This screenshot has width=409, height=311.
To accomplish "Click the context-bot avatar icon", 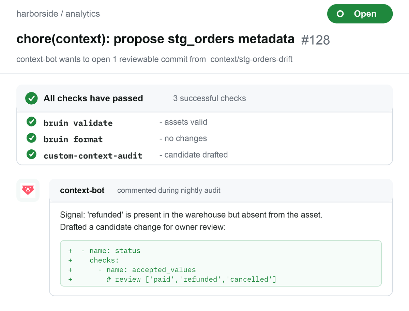I will (x=28, y=190).
